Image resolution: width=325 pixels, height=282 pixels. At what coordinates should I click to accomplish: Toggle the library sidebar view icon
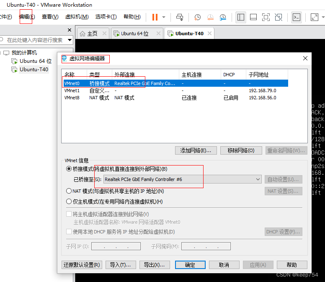(241, 17)
